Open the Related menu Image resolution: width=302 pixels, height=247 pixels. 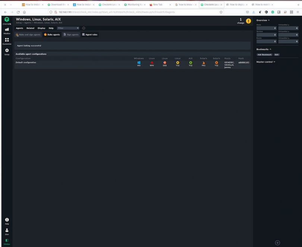(30, 28)
